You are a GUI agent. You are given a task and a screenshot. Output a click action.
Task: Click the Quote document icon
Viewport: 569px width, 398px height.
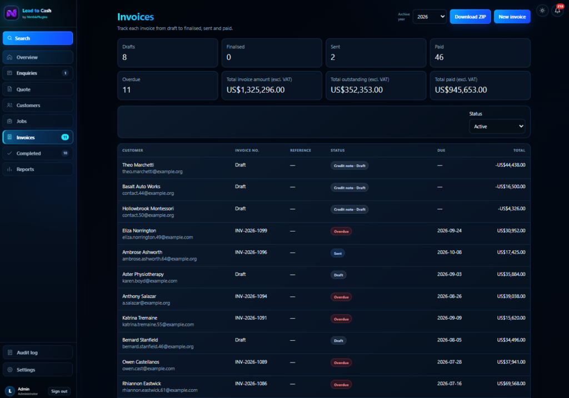pos(10,89)
